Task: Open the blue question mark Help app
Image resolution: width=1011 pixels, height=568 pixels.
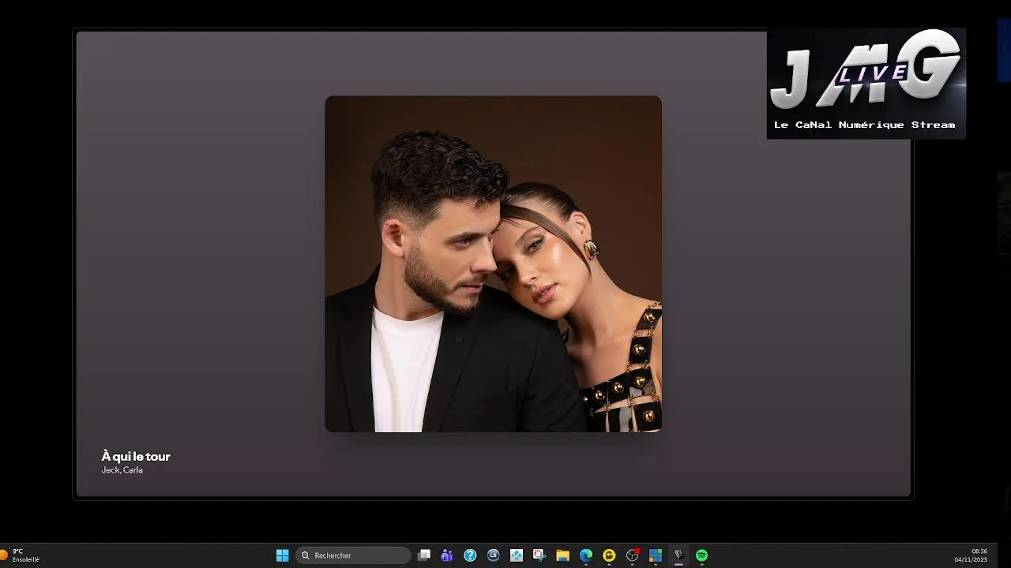Action: tap(470, 555)
